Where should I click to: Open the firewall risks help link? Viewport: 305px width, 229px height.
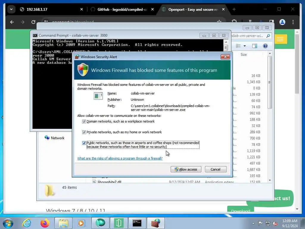(120, 158)
